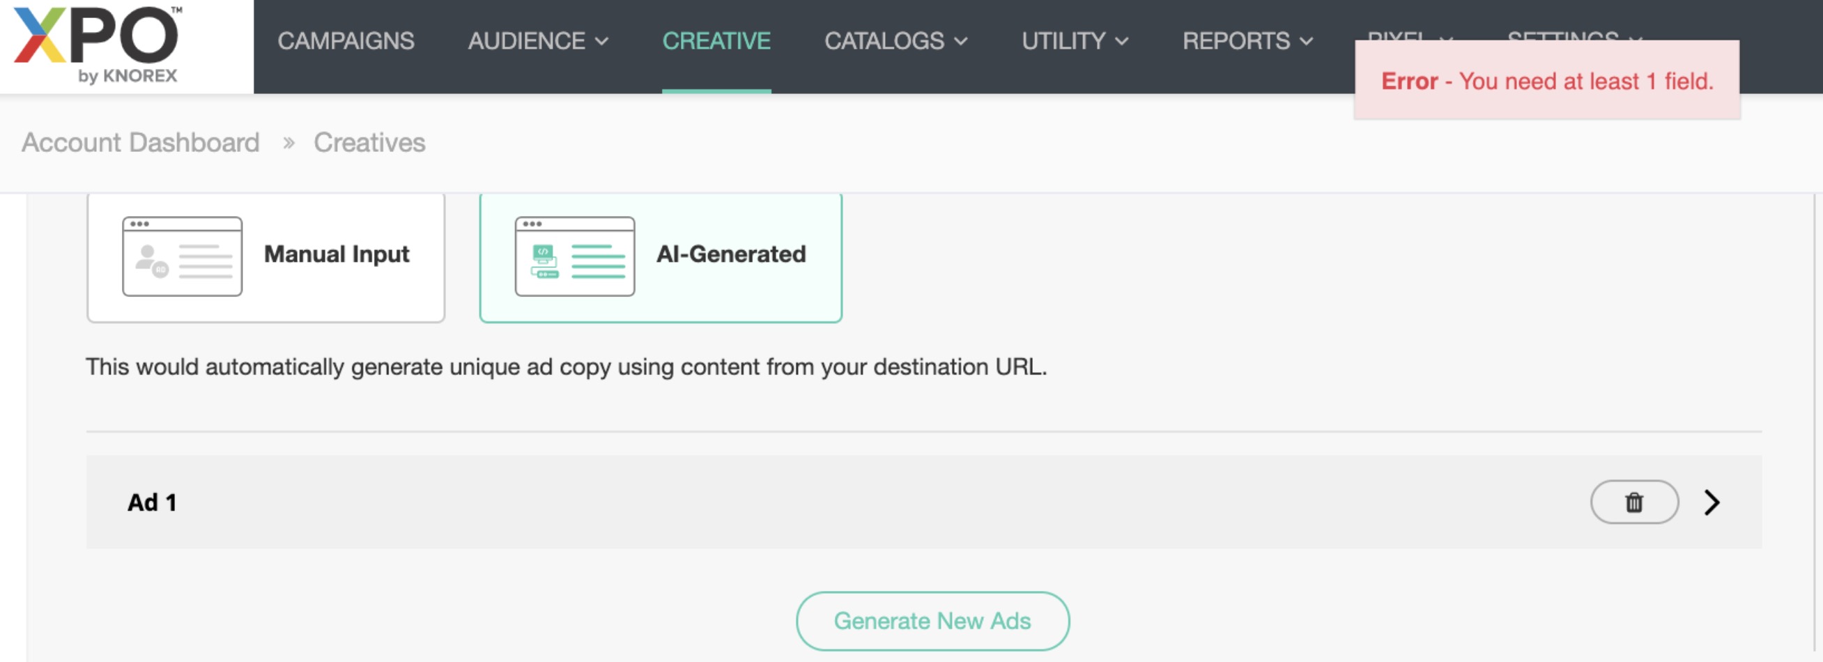The width and height of the screenshot is (1823, 662).
Task: Open the Account Dashboard breadcrumb link
Action: point(140,142)
